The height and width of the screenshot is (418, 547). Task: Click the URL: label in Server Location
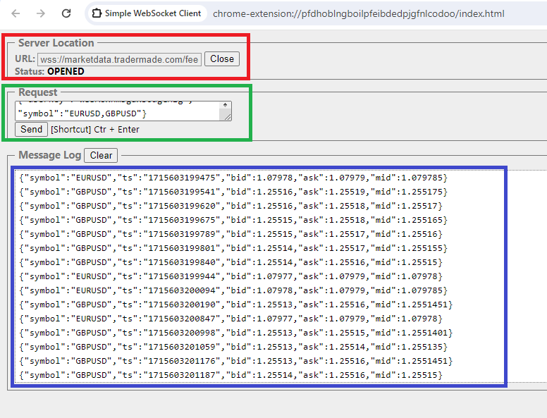coord(25,59)
